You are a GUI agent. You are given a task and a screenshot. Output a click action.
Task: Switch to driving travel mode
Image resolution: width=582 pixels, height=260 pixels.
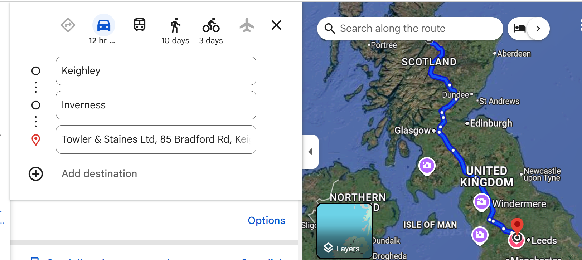point(103,25)
